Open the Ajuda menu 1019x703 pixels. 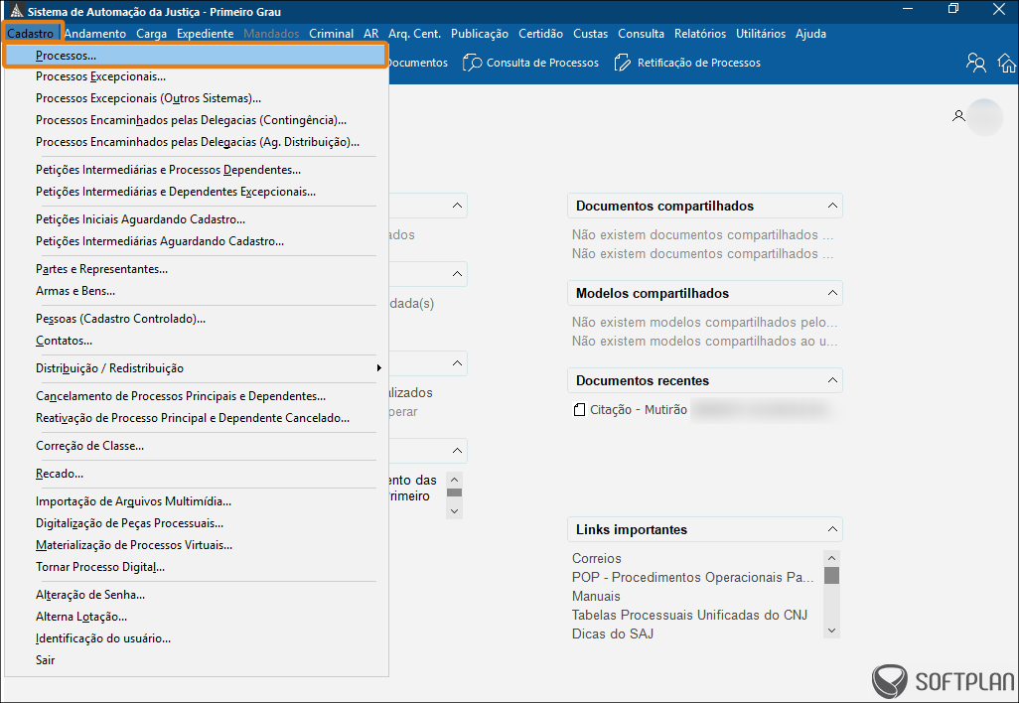[x=811, y=34]
